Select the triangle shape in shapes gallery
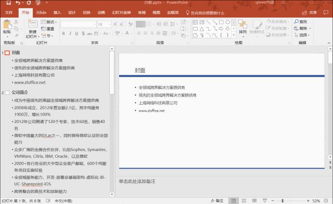The image size is (333, 204). 202,29
